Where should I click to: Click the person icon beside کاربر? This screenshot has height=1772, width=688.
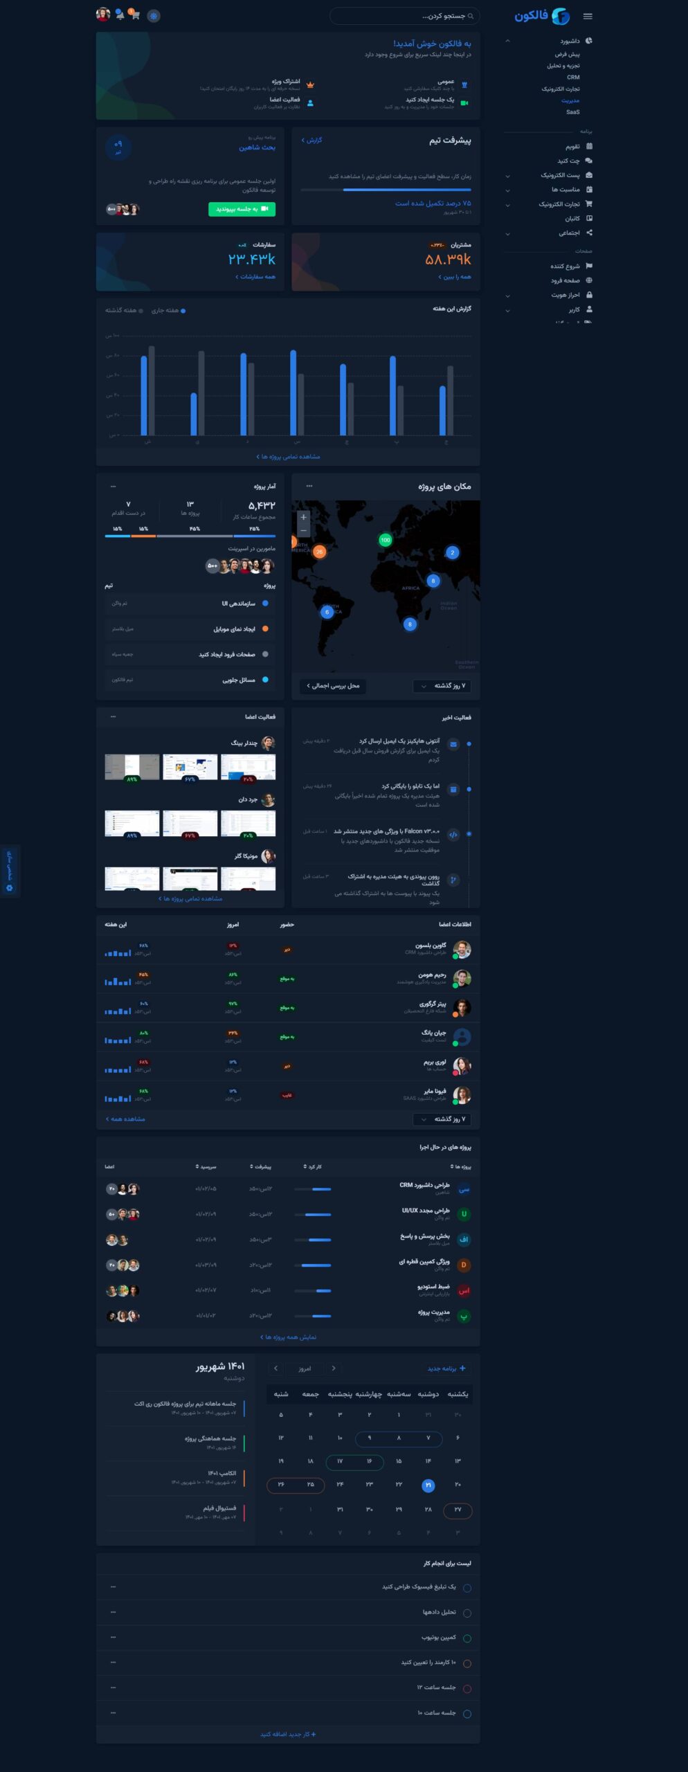tap(589, 309)
